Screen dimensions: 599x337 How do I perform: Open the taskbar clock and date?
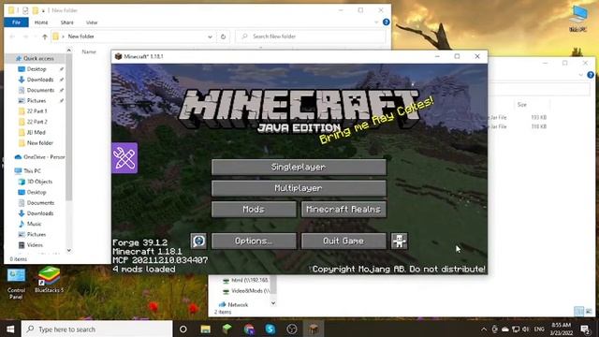pyautogui.click(x=562, y=329)
